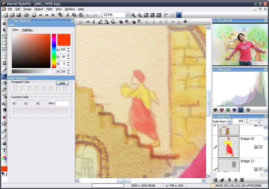The width and height of the screenshot is (269, 189).
Task: Delete the layer with the Hierarchy X icon
Action: point(242,180)
